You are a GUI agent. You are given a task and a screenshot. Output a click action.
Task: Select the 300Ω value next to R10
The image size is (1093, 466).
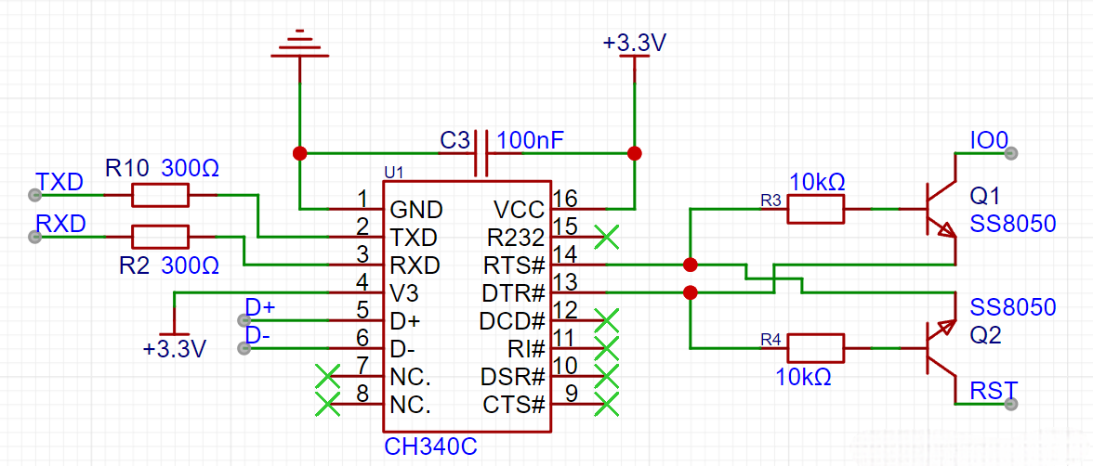(x=191, y=167)
